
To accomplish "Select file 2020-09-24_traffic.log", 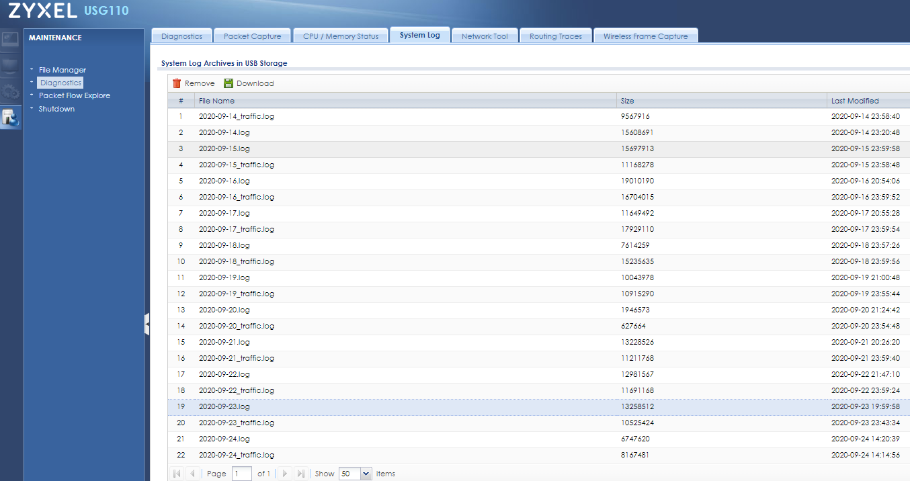I will pos(237,455).
